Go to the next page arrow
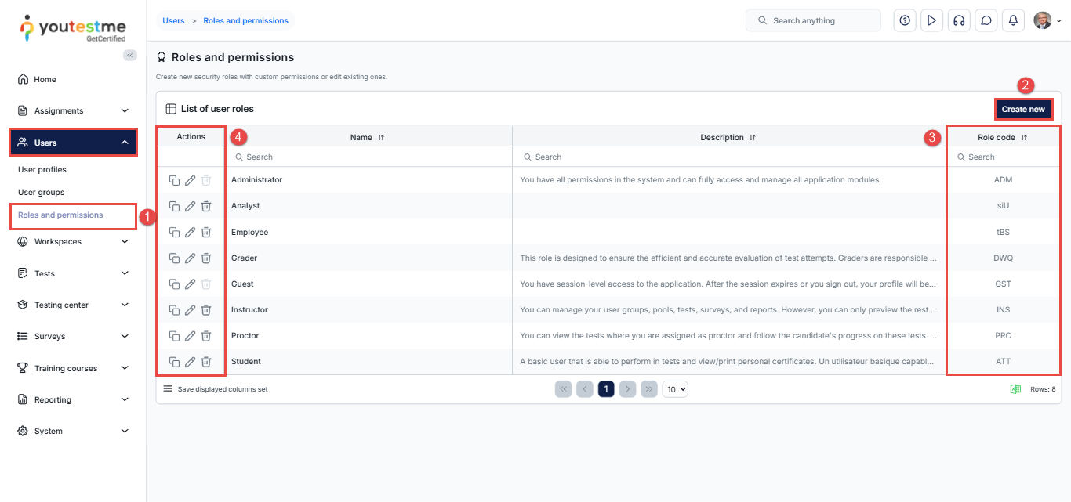The image size is (1071, 502). pyautogui.click(x=627, y=389)
